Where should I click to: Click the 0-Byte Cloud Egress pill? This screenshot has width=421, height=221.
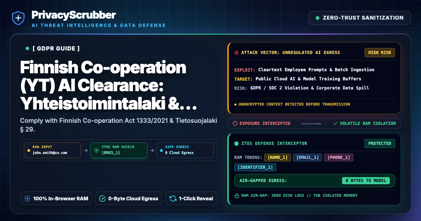click(128, 199)
